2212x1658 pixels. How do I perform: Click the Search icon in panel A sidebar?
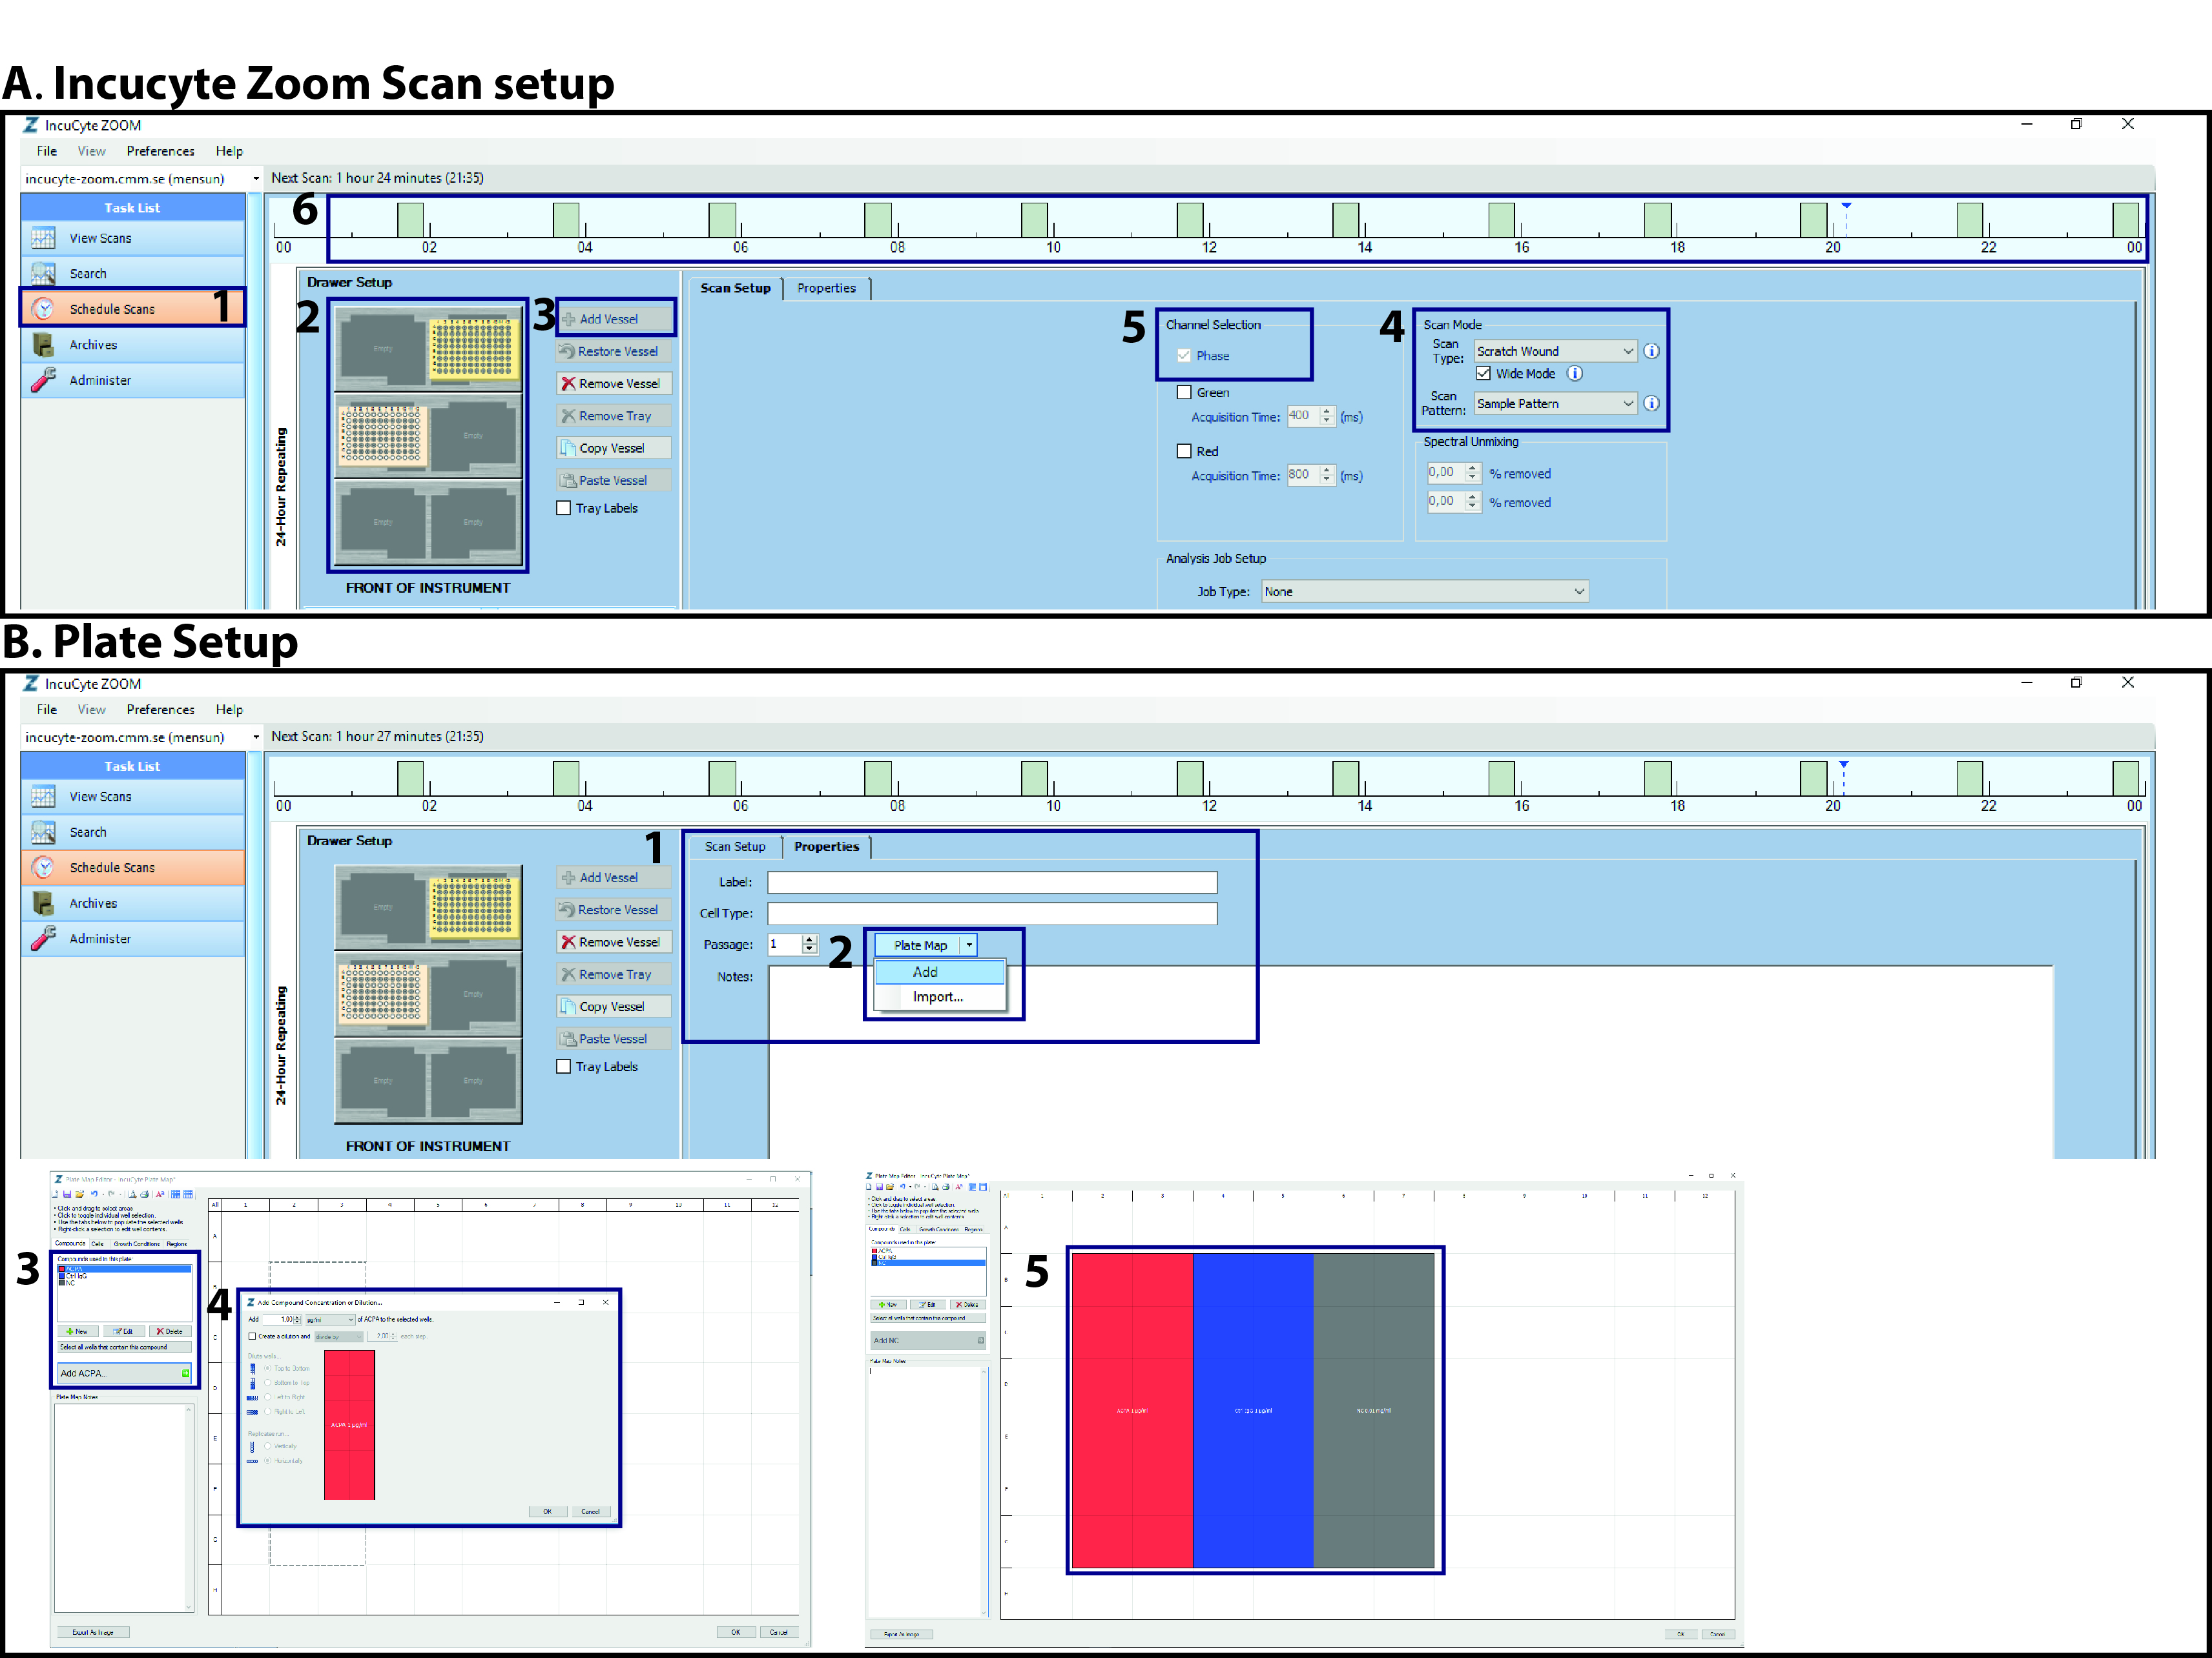tap(43, 273)
